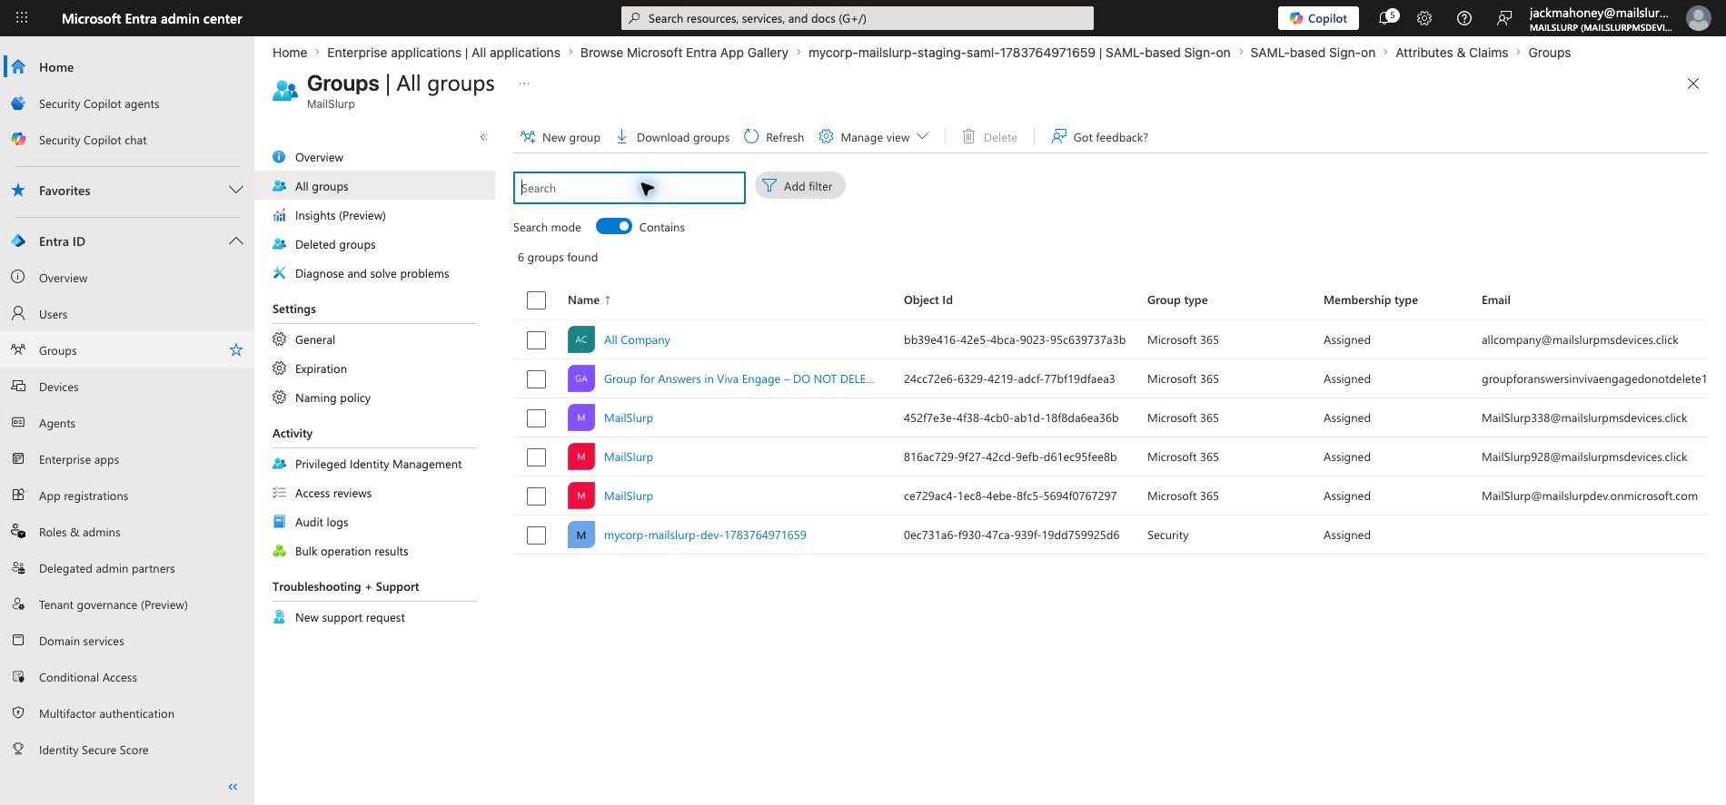Collapse the Entra ID section chevron
This screenshot has height=805, width=1726.
[236, 241]
